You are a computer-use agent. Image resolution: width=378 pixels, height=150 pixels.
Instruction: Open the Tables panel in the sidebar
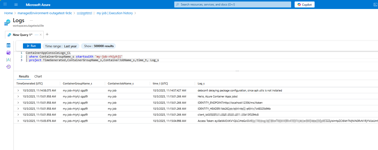coord(8,45)
